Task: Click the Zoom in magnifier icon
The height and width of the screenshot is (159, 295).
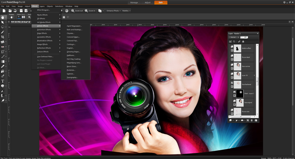Action: pos(86,11)
